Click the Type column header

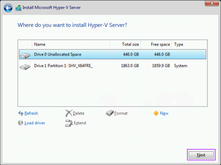pos(189,44)
